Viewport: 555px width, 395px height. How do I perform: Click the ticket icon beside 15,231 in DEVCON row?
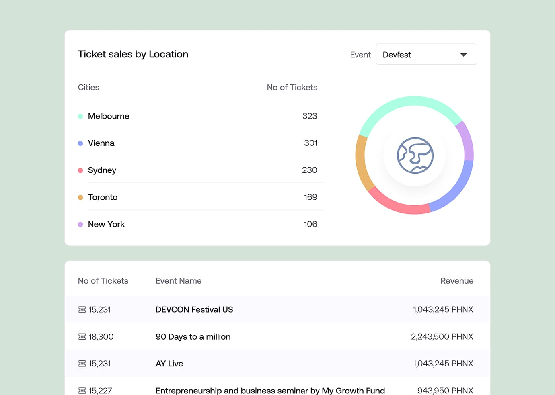click(82, 309)
